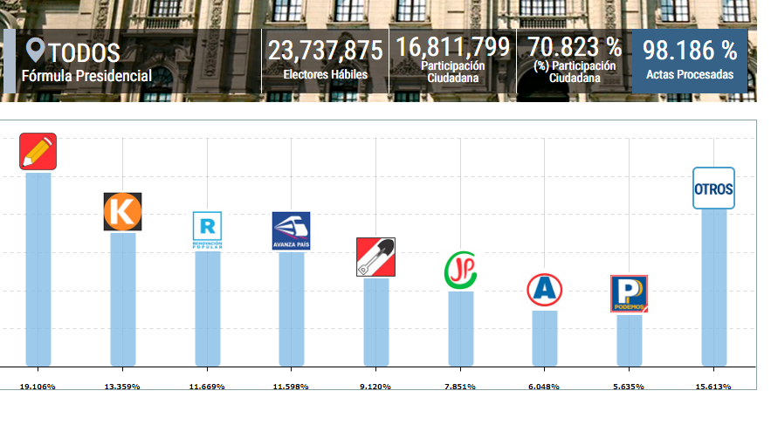Viewport: 771px width, 425px height.
Task: Open the Renovación Popular R logo
Action: click(207, 230)
